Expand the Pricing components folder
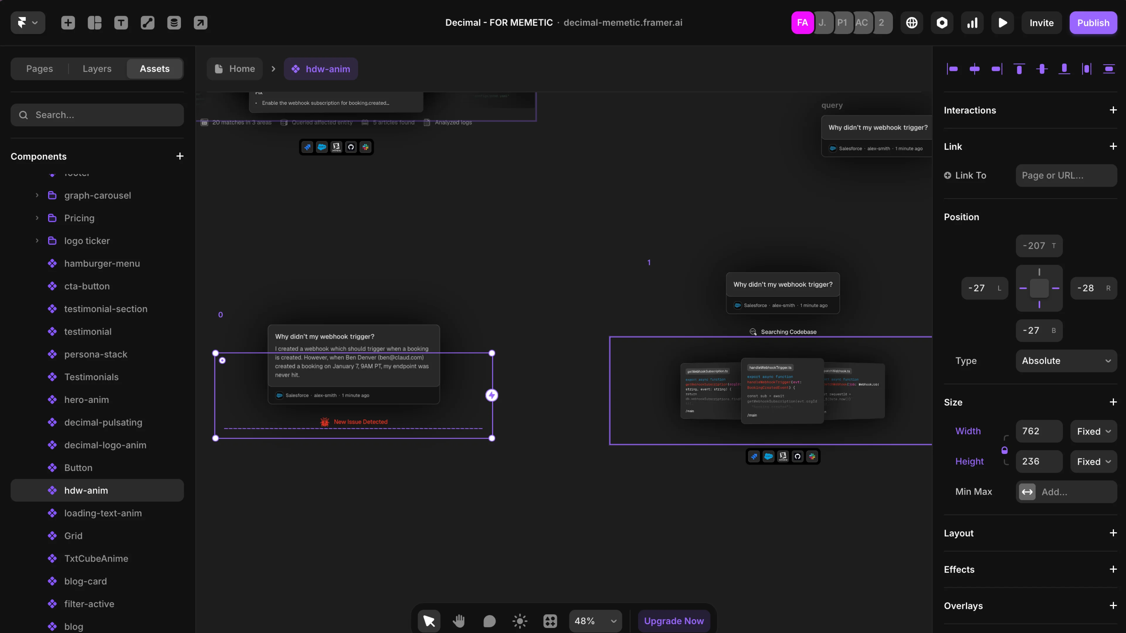The image size is (1126, 633). [38, 218]
